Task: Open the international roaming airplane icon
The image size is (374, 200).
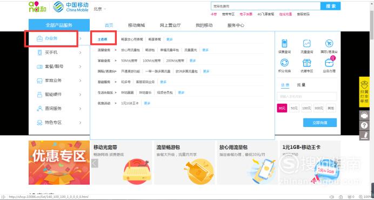Action: pyautogui.click(x=329, y=44)
